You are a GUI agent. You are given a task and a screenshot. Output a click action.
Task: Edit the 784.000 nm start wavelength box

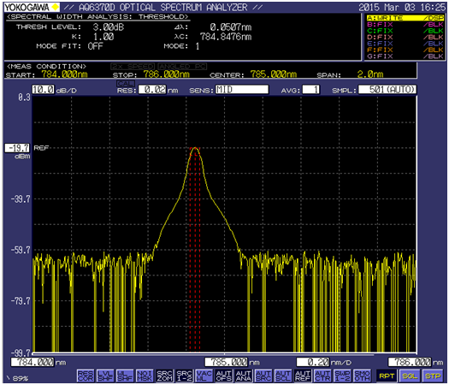(32, 362)
